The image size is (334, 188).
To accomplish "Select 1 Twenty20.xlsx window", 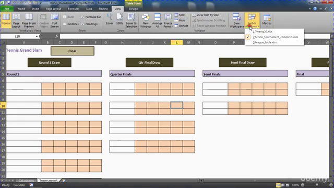I will (x=275, y=31).
